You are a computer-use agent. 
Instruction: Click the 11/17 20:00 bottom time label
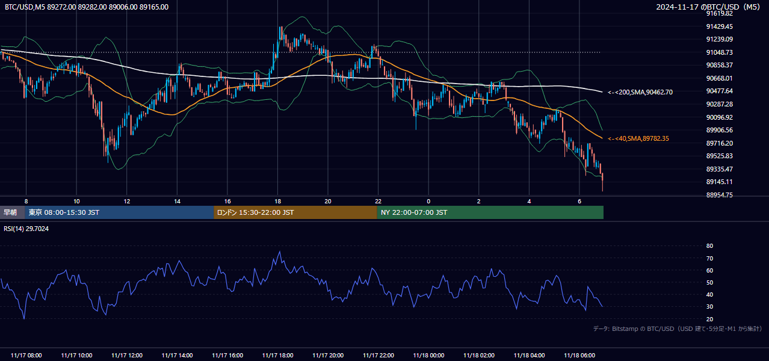point(328,356)
